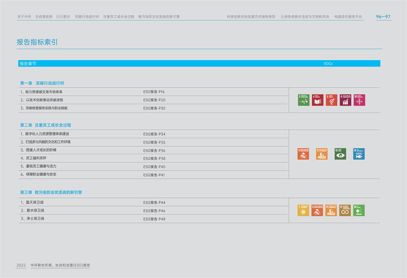Click the blue 报告章节 table header bar
Viewport: 407px width, 278px height.
pyautogui.click(x=199, y=64)
